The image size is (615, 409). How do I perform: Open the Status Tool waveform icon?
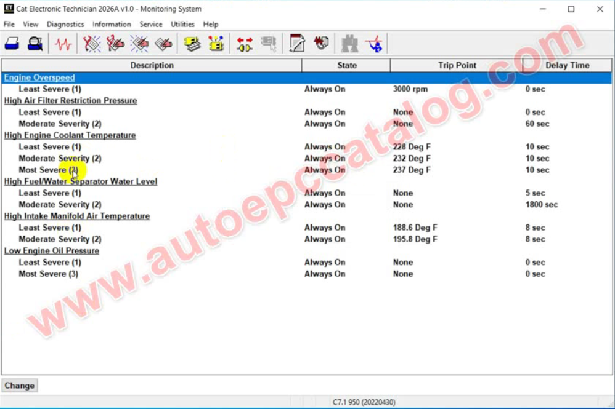point(63,44)
